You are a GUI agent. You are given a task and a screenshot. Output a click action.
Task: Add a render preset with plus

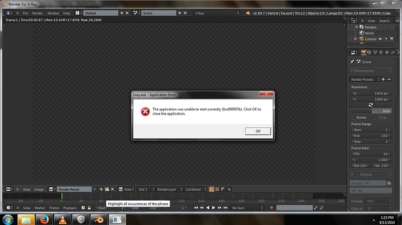383,80
